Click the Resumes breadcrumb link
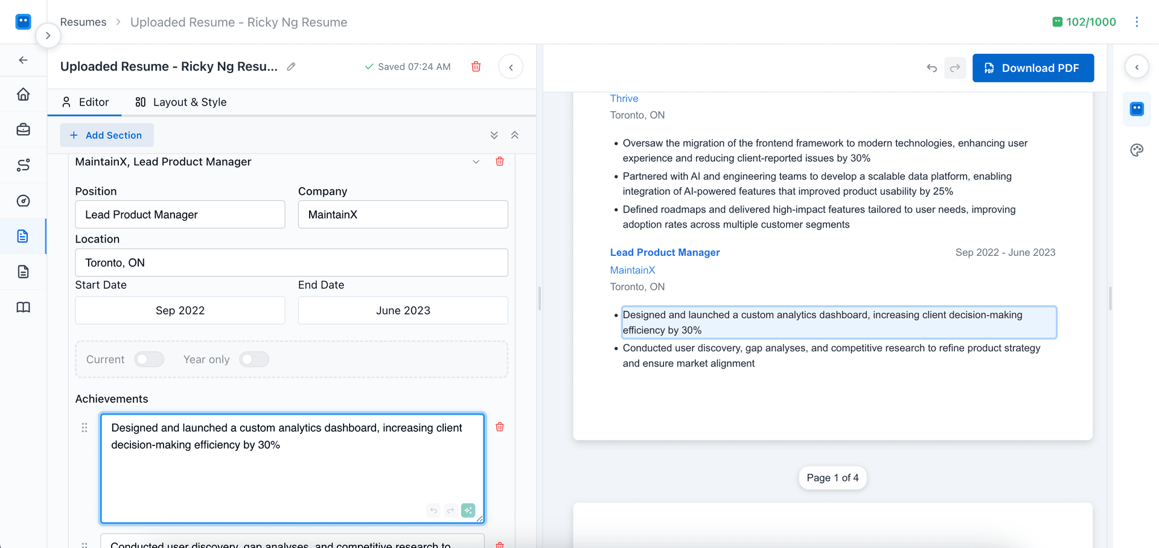1159x548 pixels. [83, 22]
